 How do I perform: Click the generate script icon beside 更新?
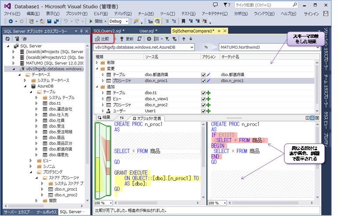139,39
